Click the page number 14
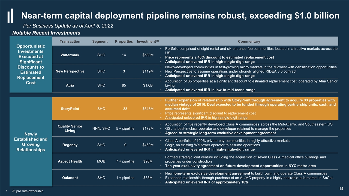Screen dimensions: 349x196 click(x=341, y=189)
